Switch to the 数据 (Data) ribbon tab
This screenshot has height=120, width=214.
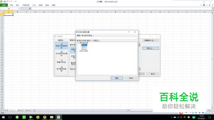click(41, 5)
